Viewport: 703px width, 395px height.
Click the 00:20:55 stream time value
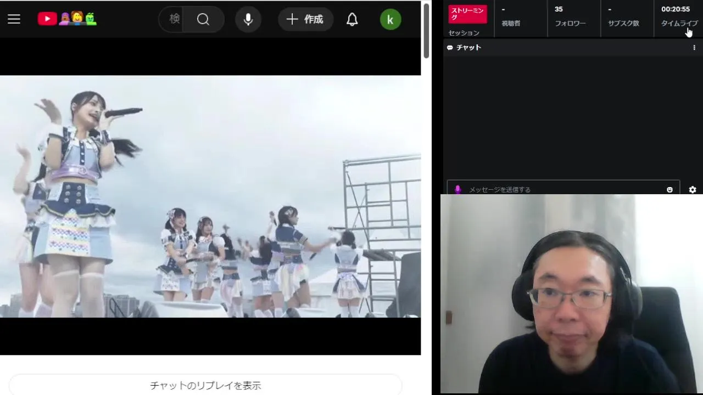(x=675, y=9)
